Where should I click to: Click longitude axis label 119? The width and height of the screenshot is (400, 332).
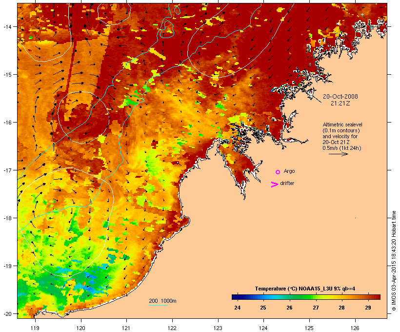tap(35, 328)
